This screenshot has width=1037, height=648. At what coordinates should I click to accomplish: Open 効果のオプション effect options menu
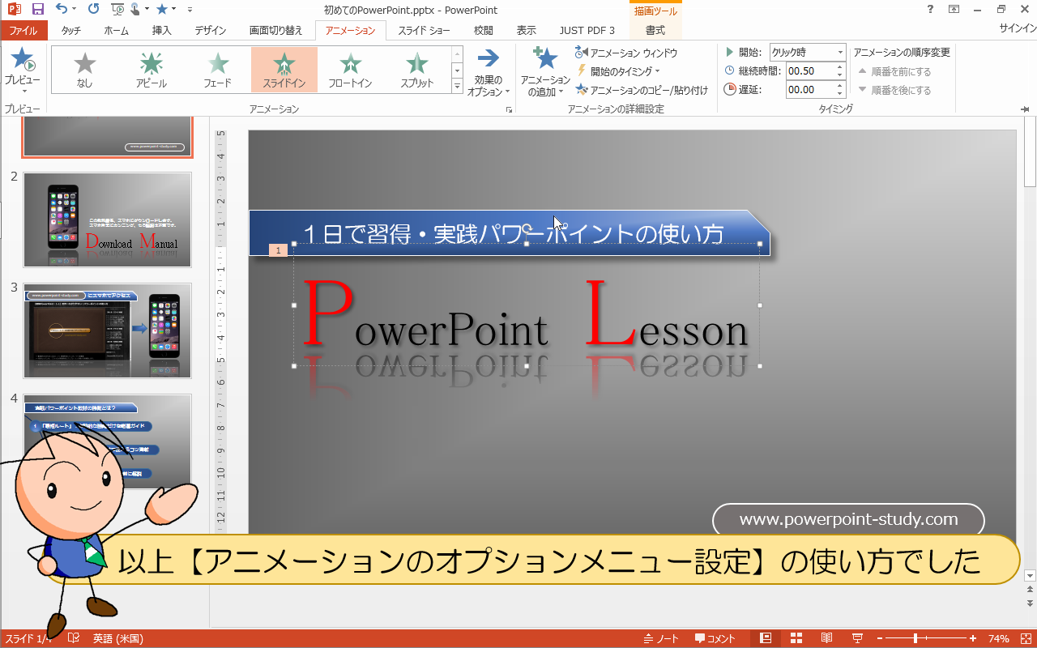[488, 71]
